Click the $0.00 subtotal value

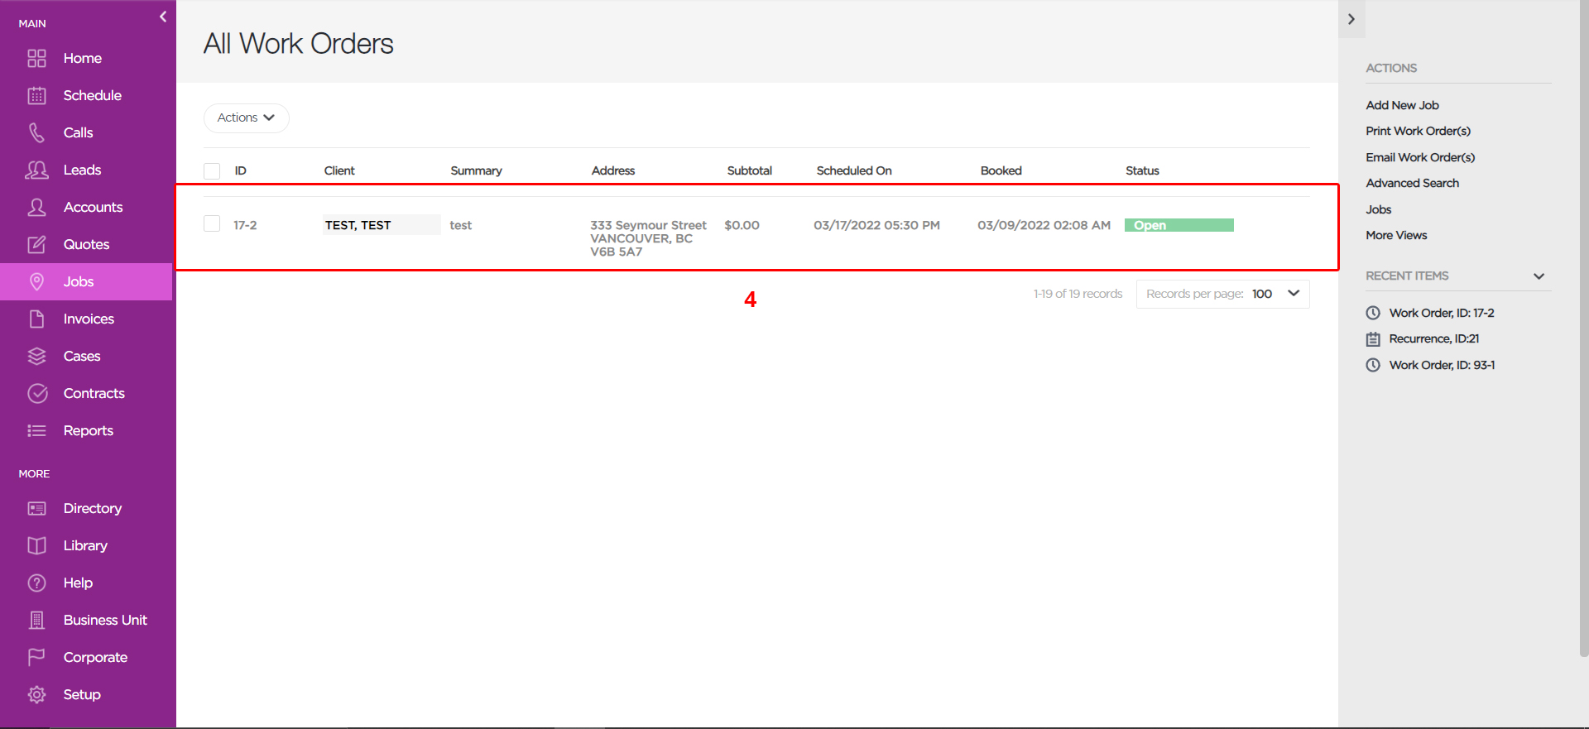[x=742, y=225]
